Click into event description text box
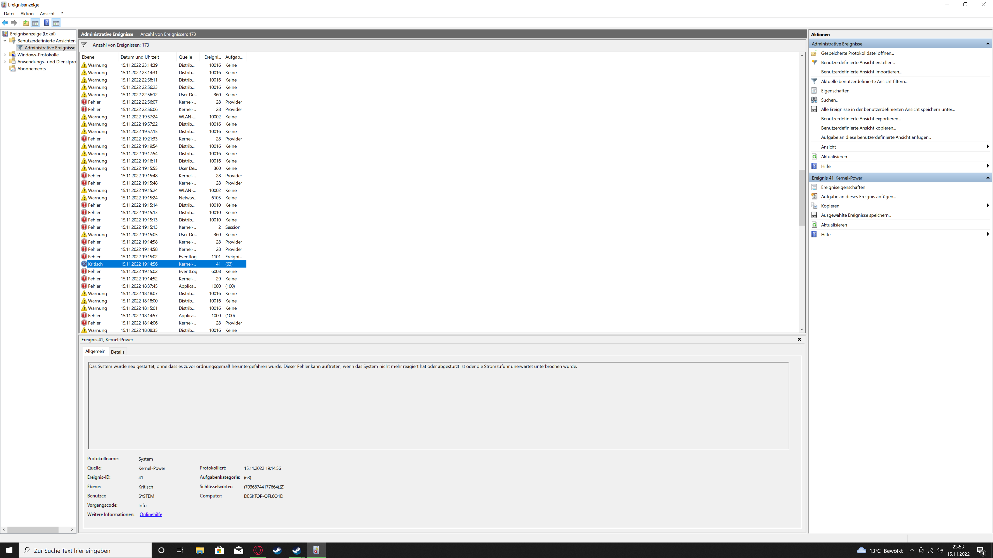Screen dimensions: 993x558 coord(438,406)
